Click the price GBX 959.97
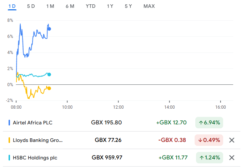The width and height of the screenshot is (241, 168). [x=107, y=158]
